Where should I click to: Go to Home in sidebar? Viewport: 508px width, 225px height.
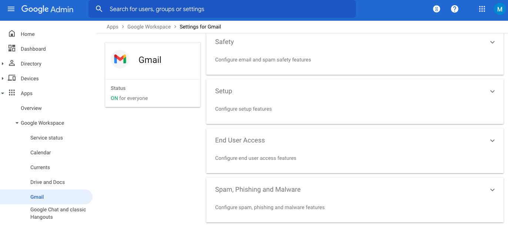click(28, 34)
